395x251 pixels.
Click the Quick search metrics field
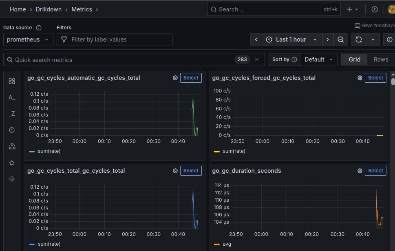122,59
